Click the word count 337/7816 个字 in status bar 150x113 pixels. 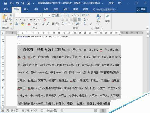point(29,111)
